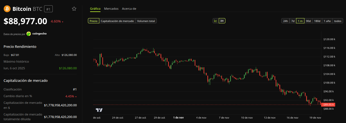Click Capitalización de mercado totalmente diluida label

(23, 117)
